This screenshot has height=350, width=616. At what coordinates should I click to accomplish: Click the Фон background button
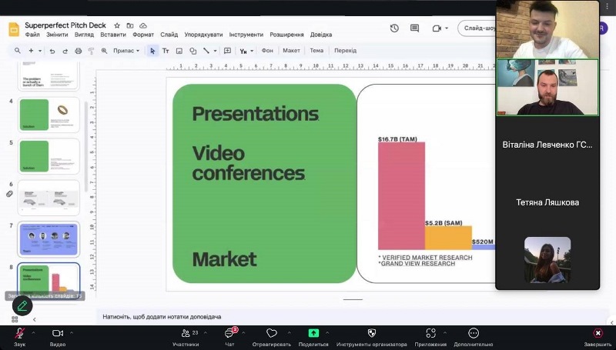[267, 51]
